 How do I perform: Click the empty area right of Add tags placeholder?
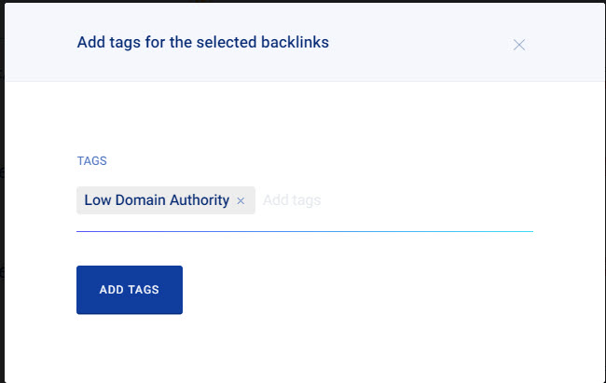pyautogui.click(x=429, y=200)
